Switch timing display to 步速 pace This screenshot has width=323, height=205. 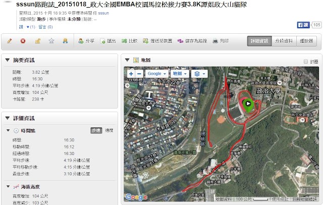[96, 130]
